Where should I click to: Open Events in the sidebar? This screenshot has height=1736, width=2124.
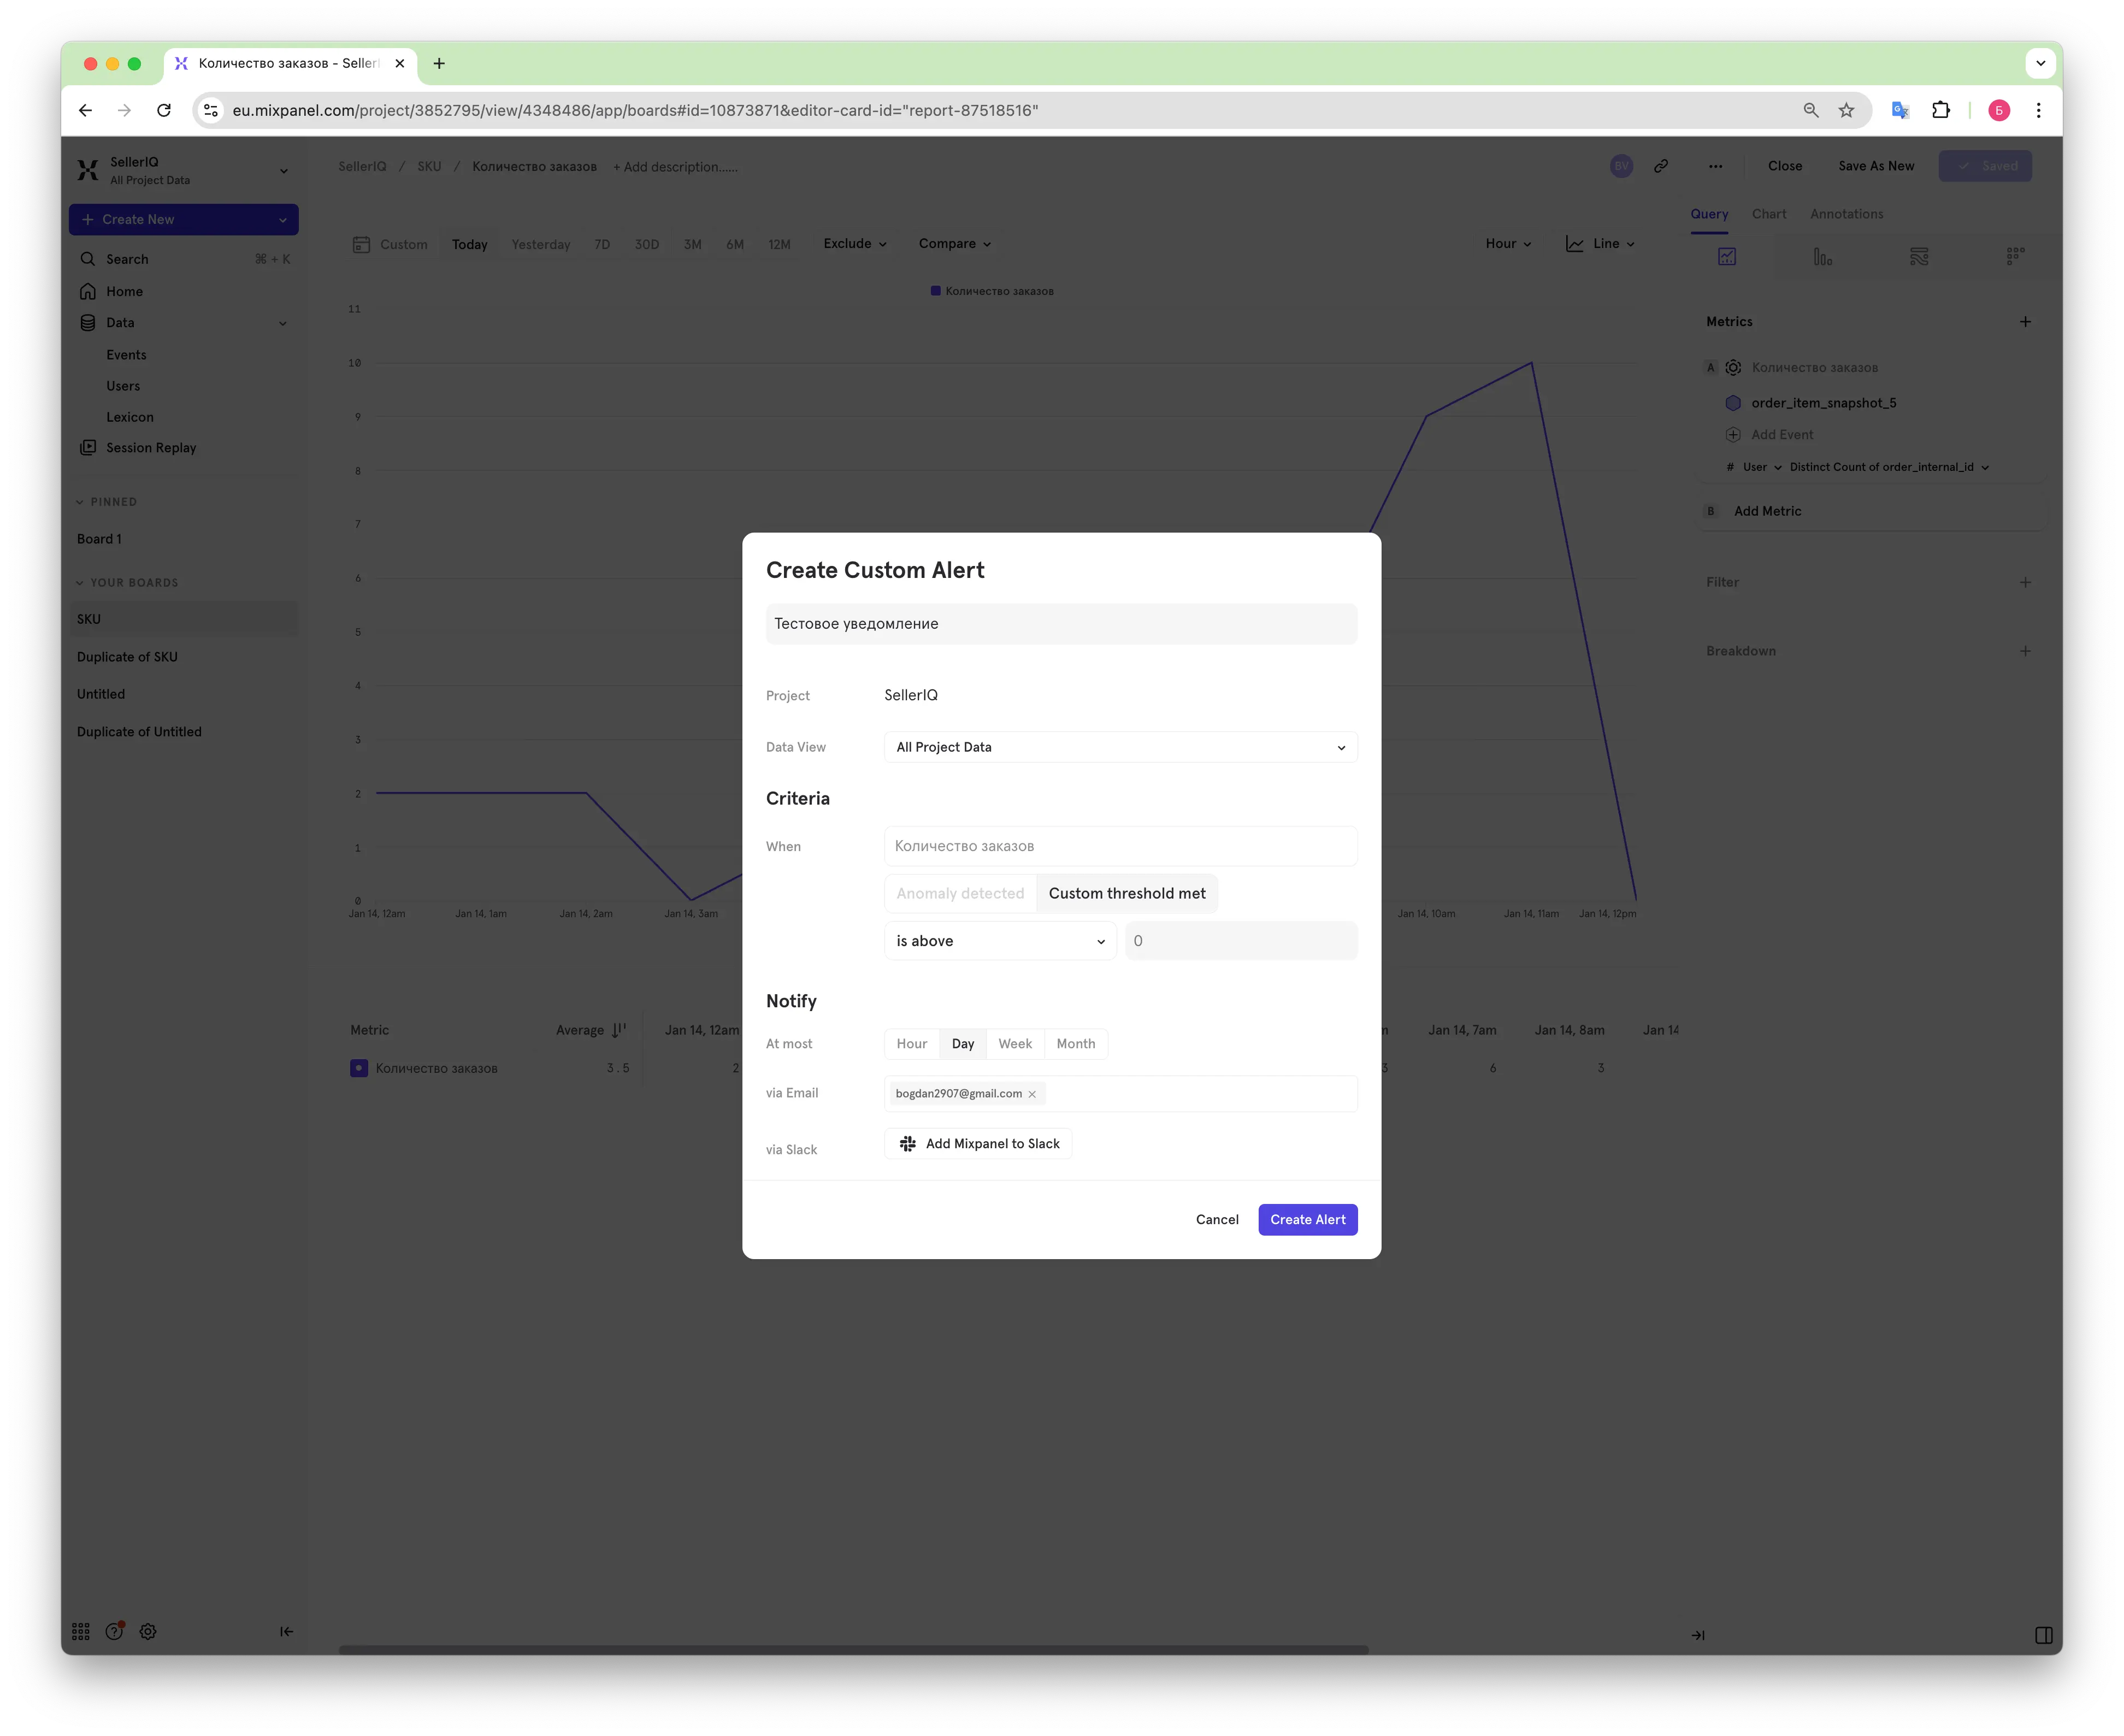(126, 355)
